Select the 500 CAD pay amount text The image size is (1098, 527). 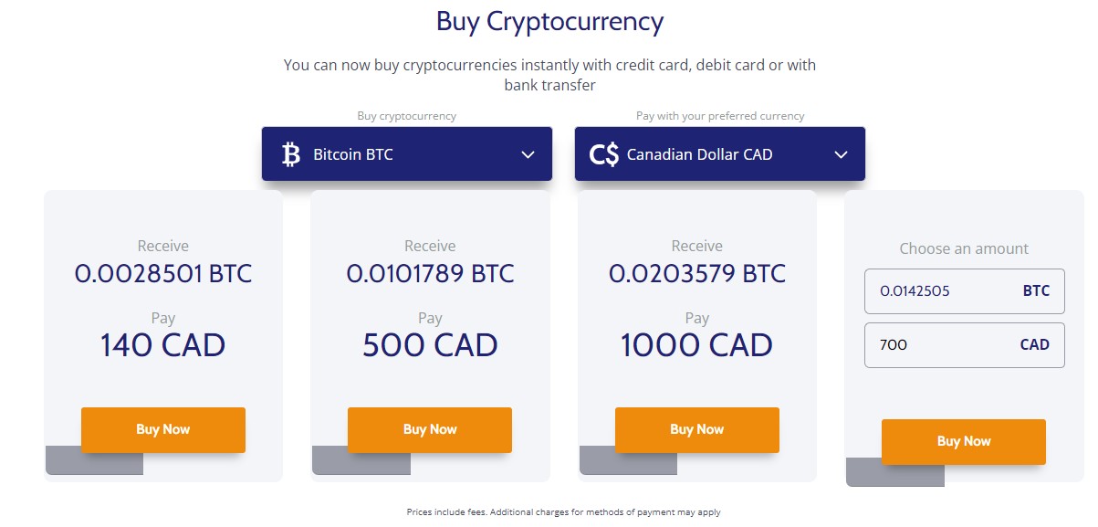pyautogui.click(x=430, y=345)
